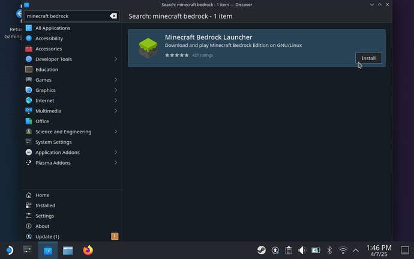
Task: Open Science and Engineering icon
Action: (29, 132)
